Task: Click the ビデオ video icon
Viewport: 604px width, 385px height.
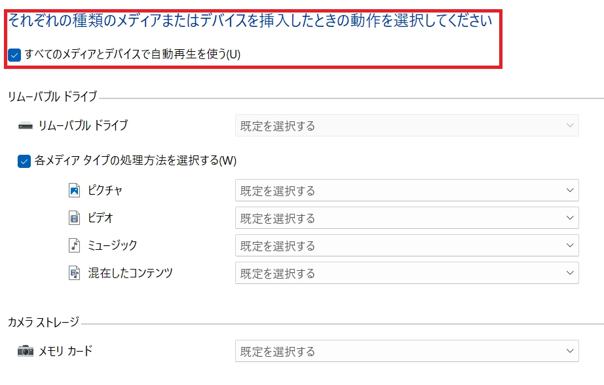Action: [x=74, y=218]
